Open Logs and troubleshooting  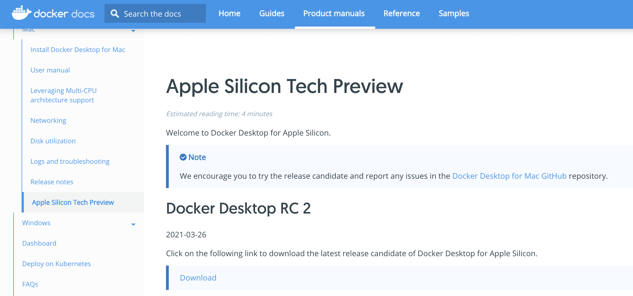pos(70,161)
